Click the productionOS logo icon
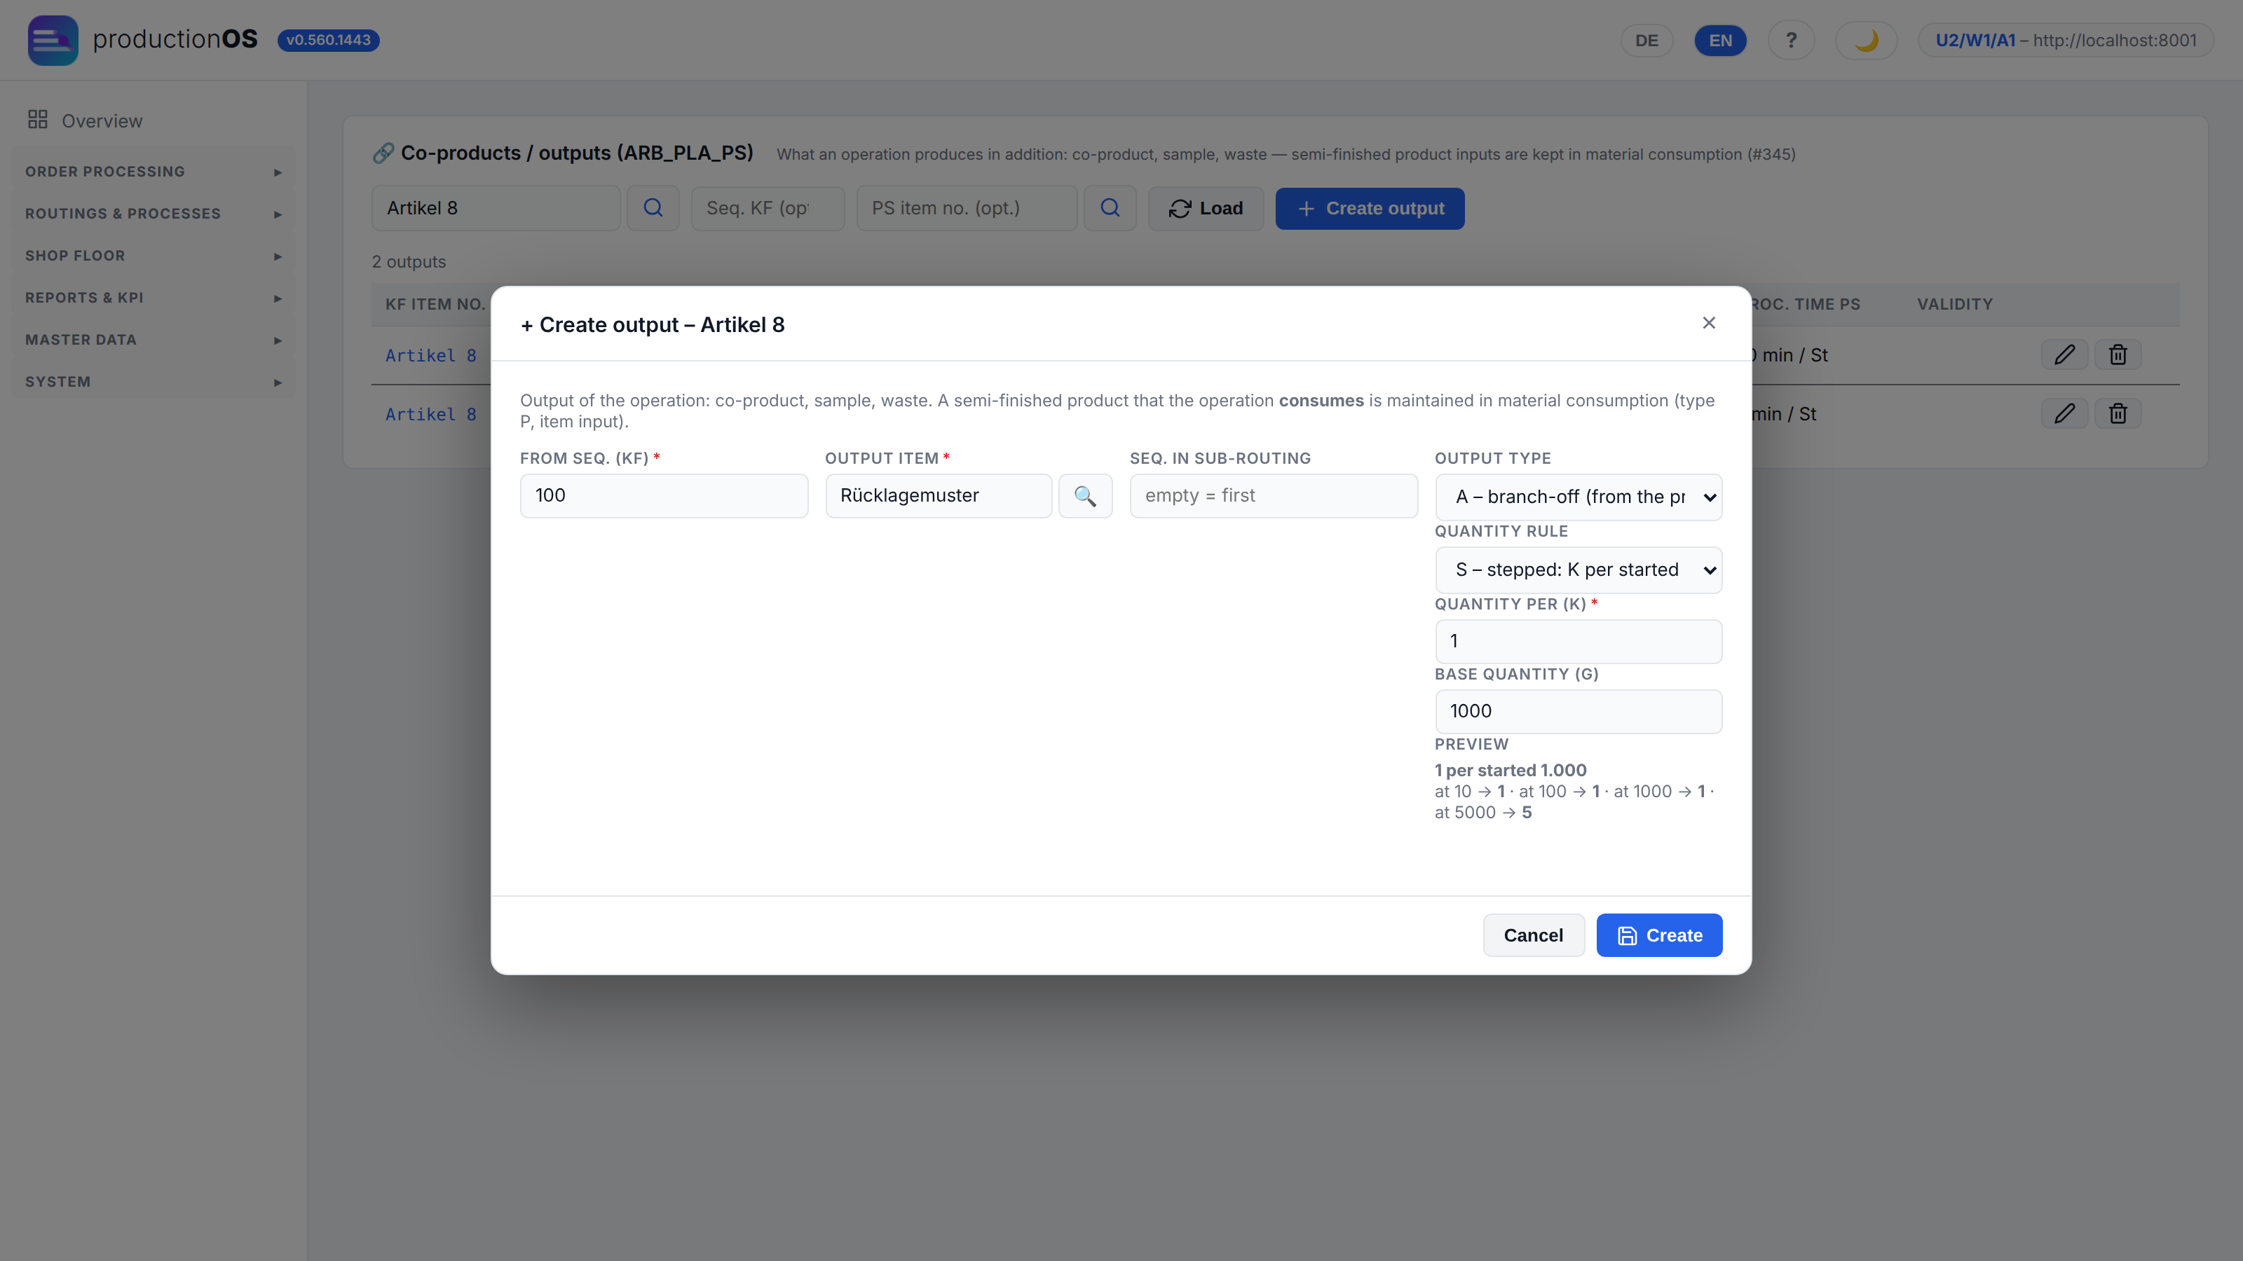Screen dimensions: 2243x1261 pos(53,40)
